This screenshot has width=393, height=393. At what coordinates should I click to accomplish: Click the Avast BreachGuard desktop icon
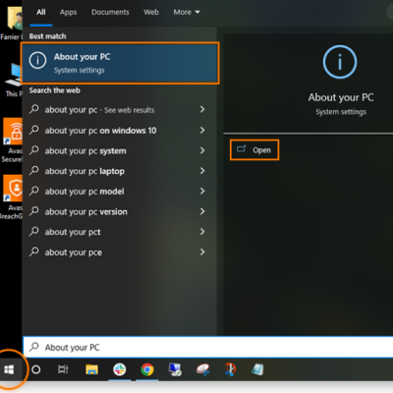tap(13, 196)
